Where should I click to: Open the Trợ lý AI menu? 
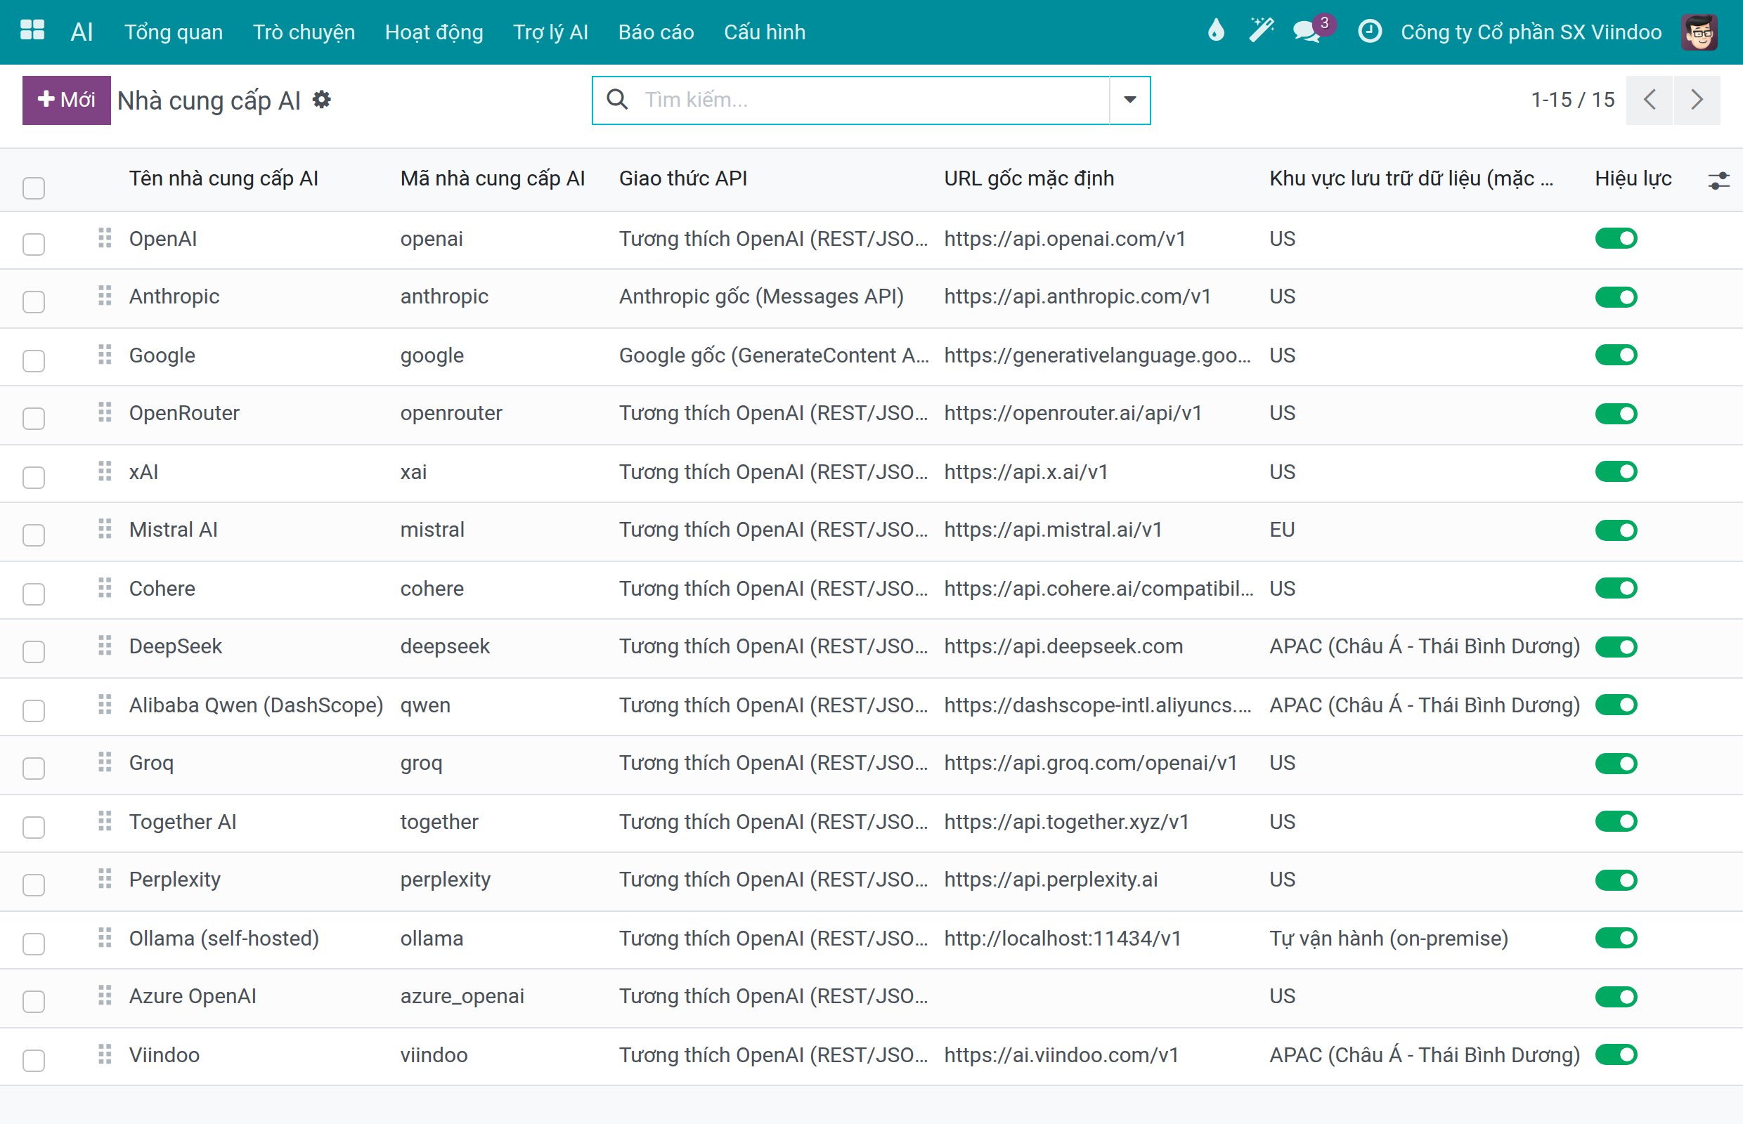tap(550, 32)
